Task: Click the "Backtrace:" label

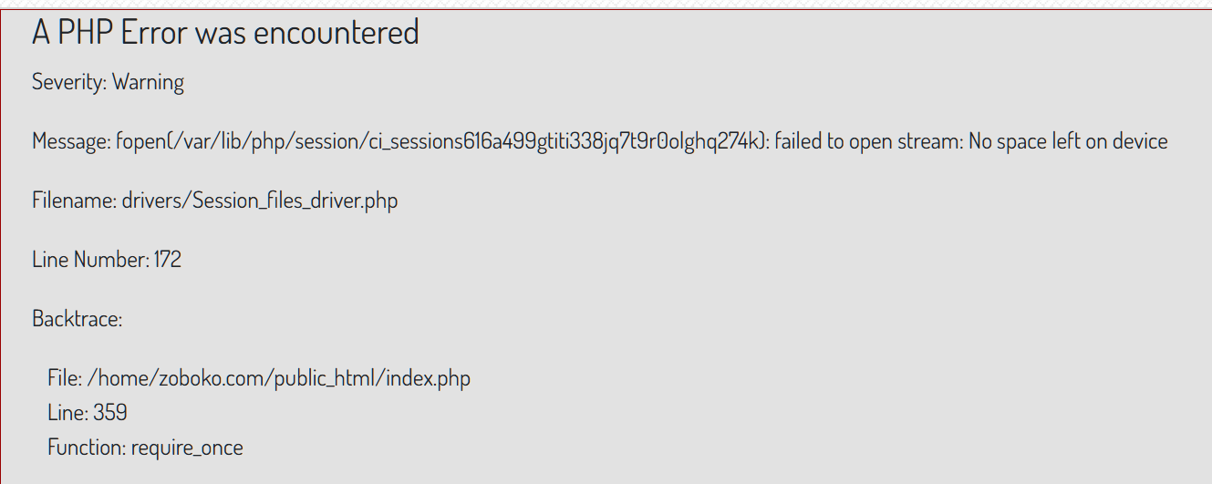Action: pos(77,319)
